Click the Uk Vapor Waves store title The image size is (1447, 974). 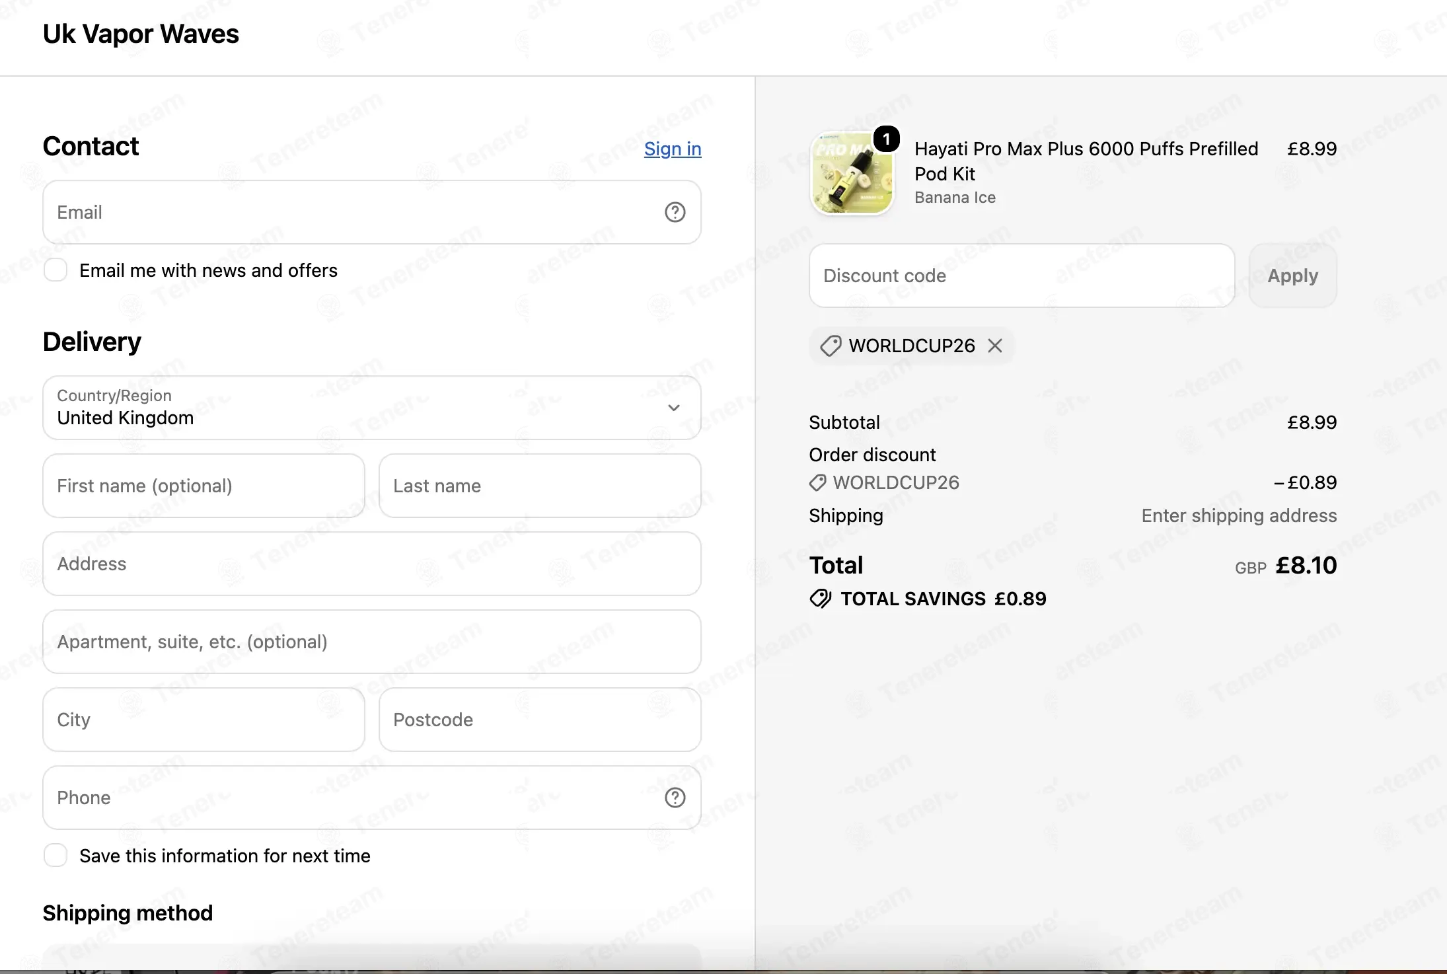coord(141,34)
